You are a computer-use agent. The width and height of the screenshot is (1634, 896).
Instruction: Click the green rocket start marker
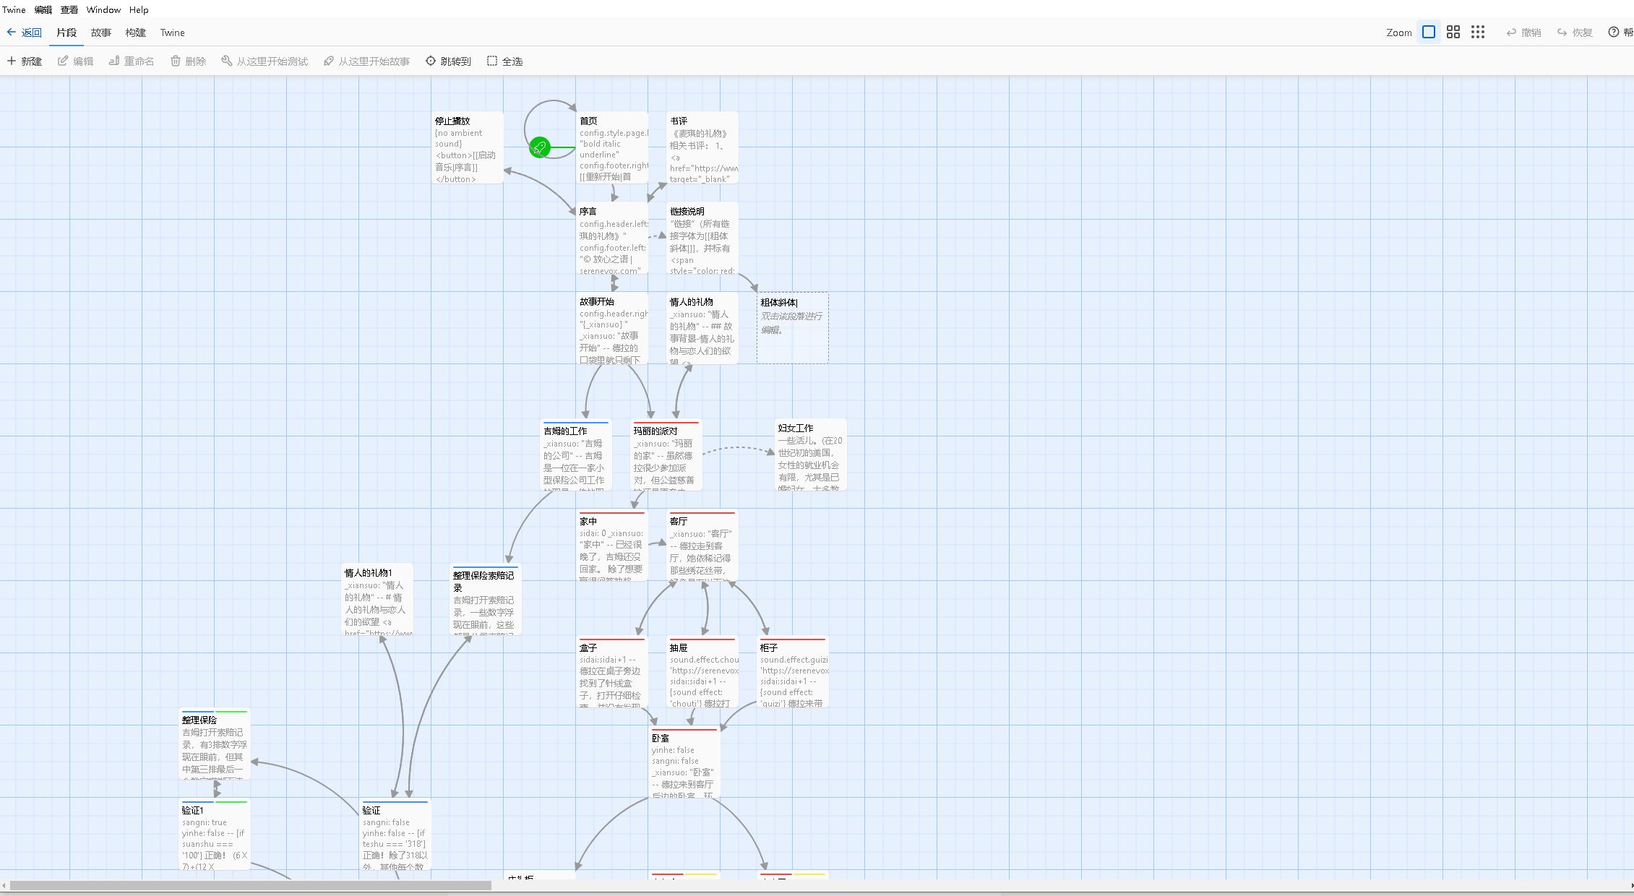tap(539, 147)
